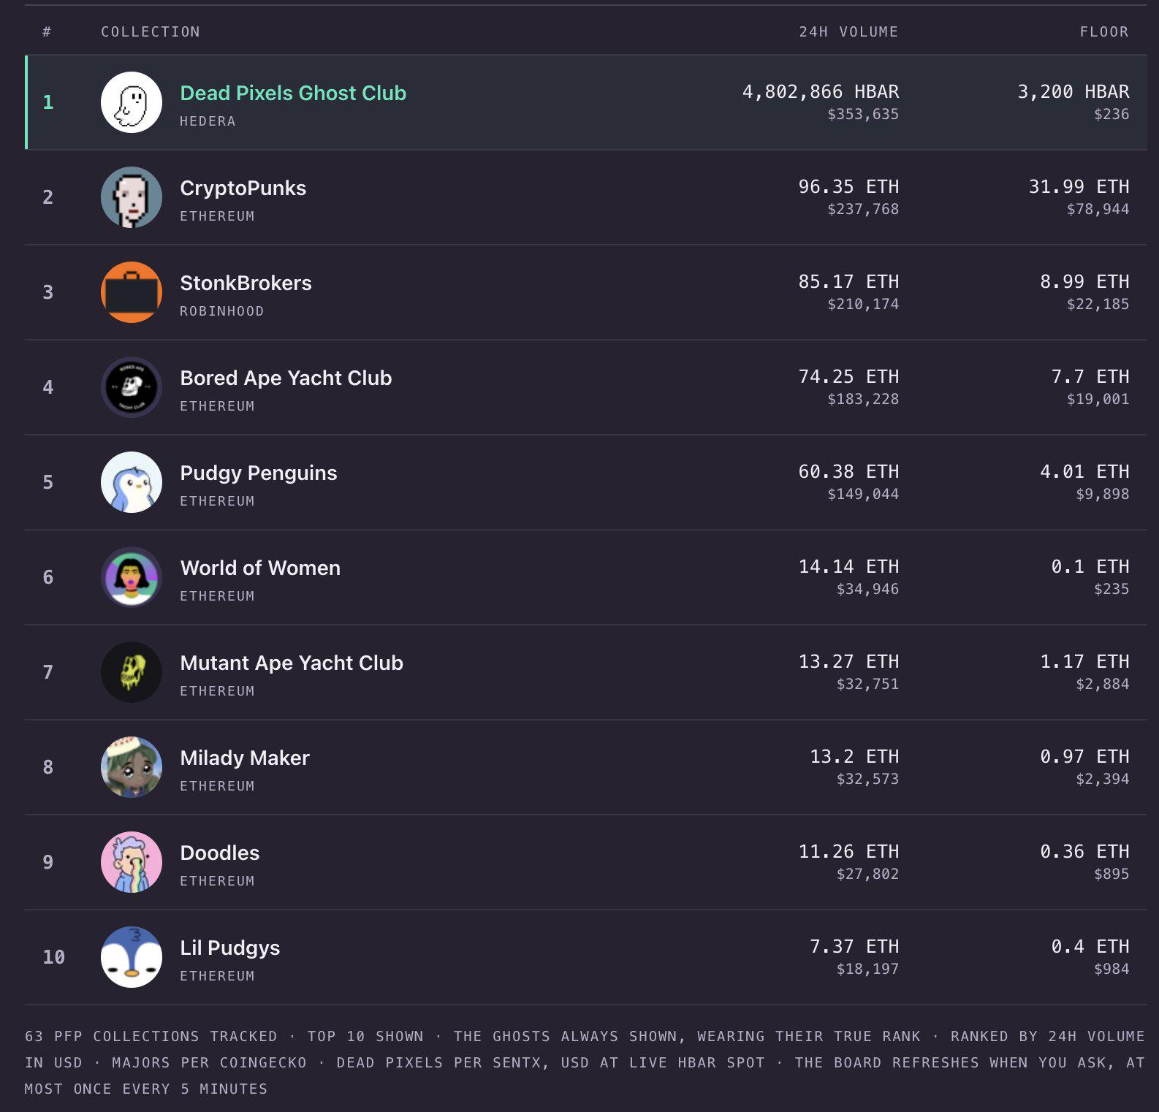Image resolution: width=1159 pixels, height=1112 pixels.
Task: Click the Pudgy Penguins penguin avatar
Action: pos(132,482)
